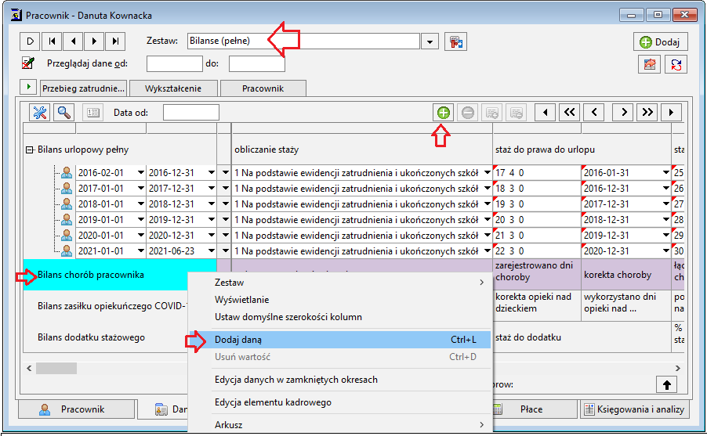This screenshot has width=707, height=436.
Task: Open date dropdown for 2016-02-01
Action: click(140, 172)
